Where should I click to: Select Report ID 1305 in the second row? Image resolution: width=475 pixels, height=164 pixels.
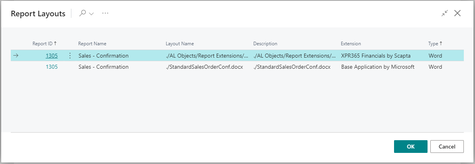[51, 67]
